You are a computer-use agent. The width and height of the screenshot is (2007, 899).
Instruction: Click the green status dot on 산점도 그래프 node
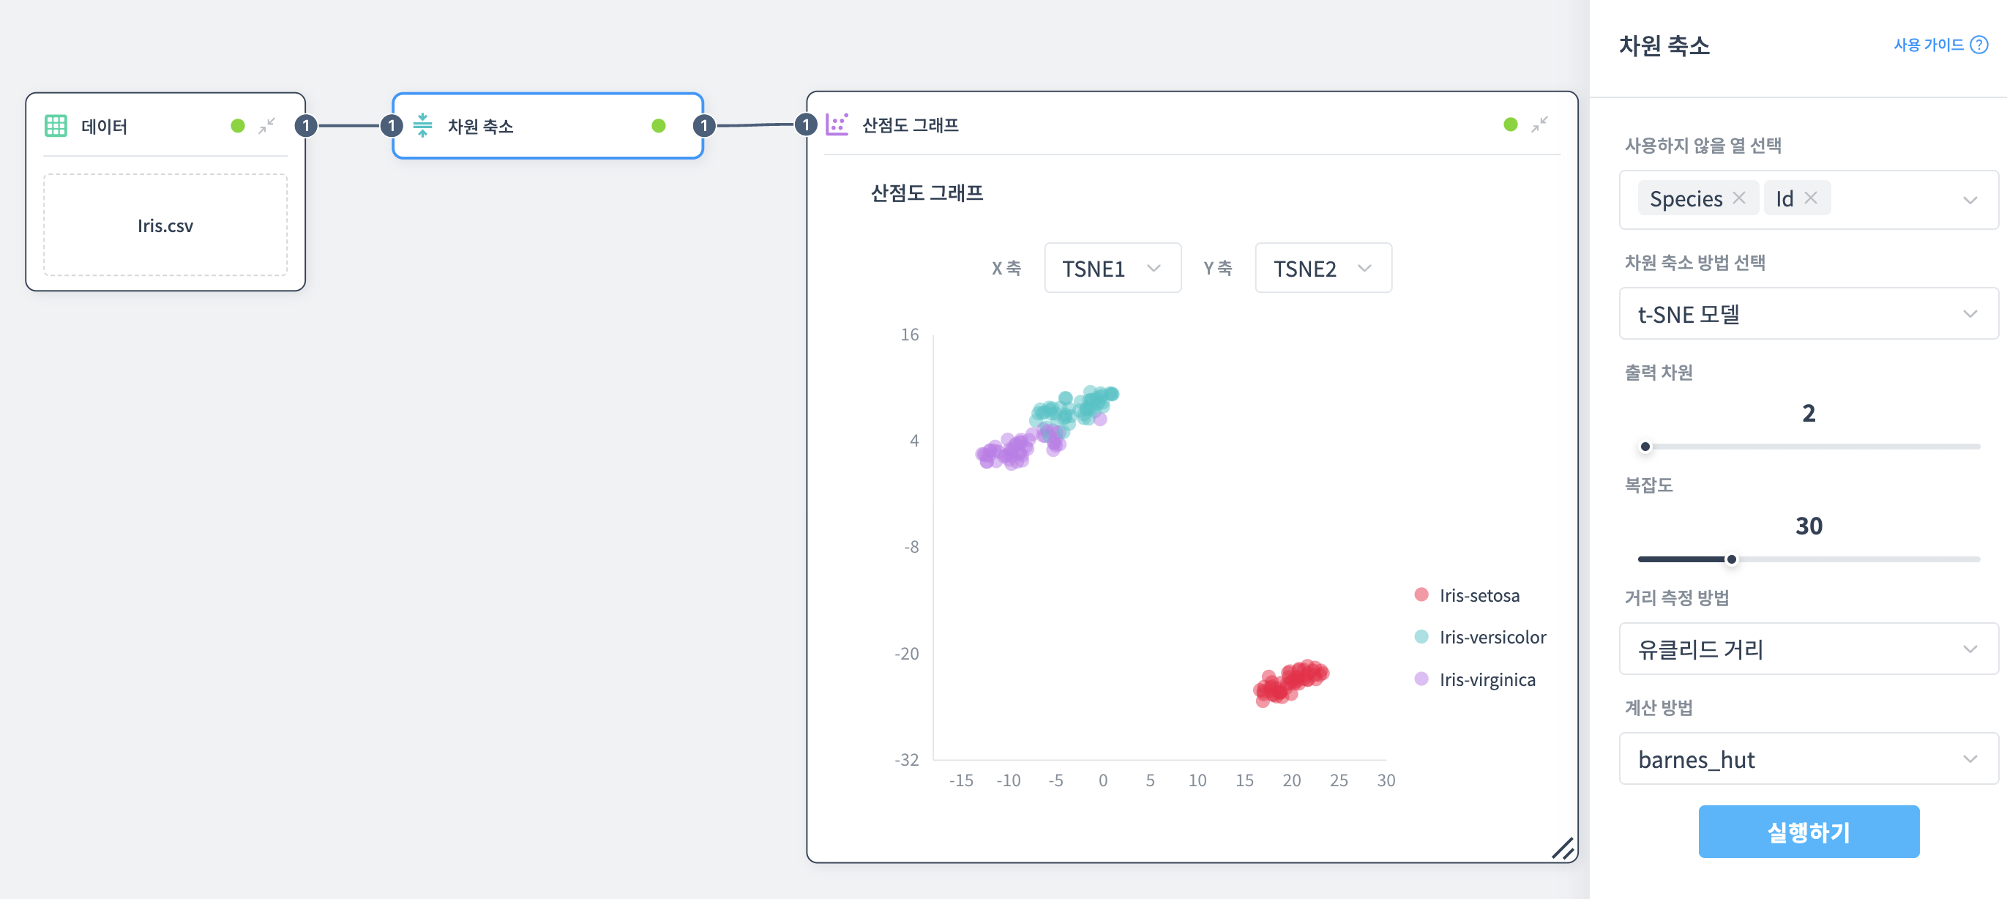pyautogui.click(x=1510, y=124)
